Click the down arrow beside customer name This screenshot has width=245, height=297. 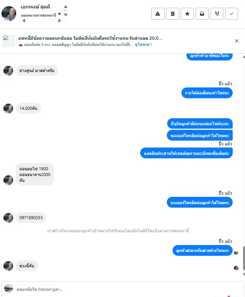65,15
